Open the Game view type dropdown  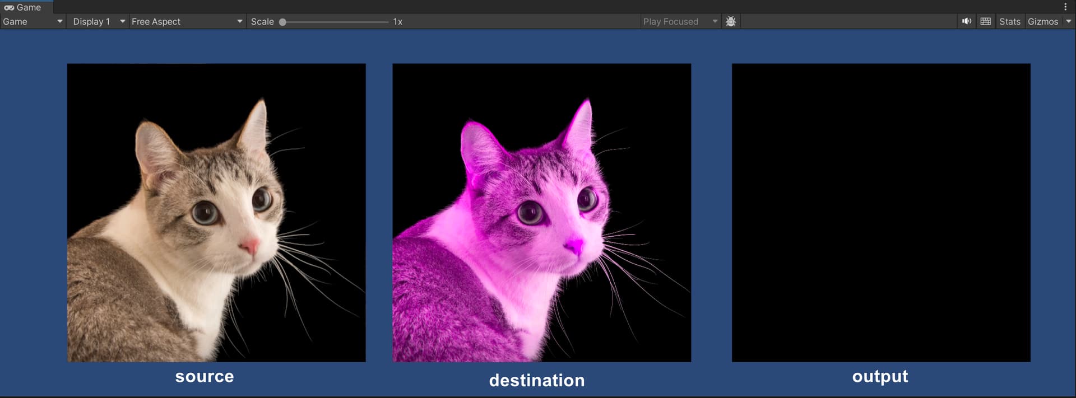(33, 21)
